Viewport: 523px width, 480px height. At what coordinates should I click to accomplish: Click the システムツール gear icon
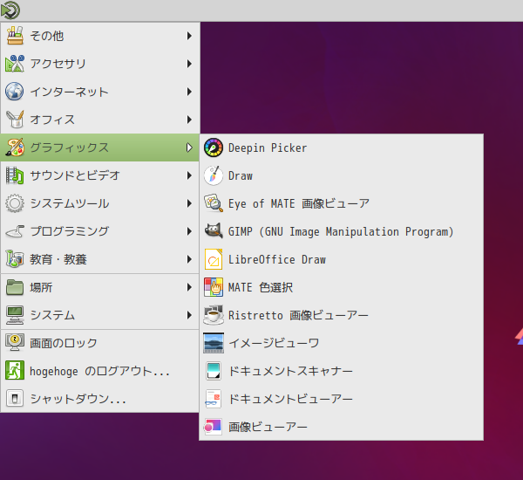point(15,203)
